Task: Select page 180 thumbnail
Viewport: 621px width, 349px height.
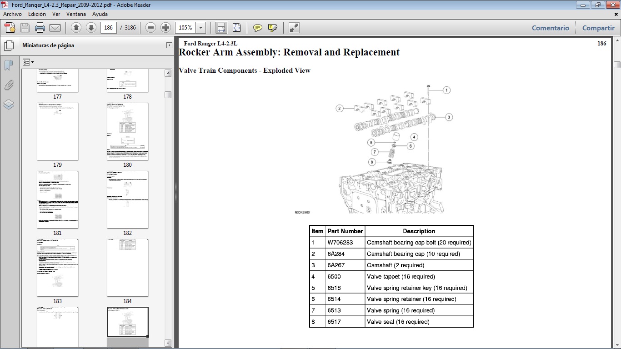Action: (x=127, y=131)
